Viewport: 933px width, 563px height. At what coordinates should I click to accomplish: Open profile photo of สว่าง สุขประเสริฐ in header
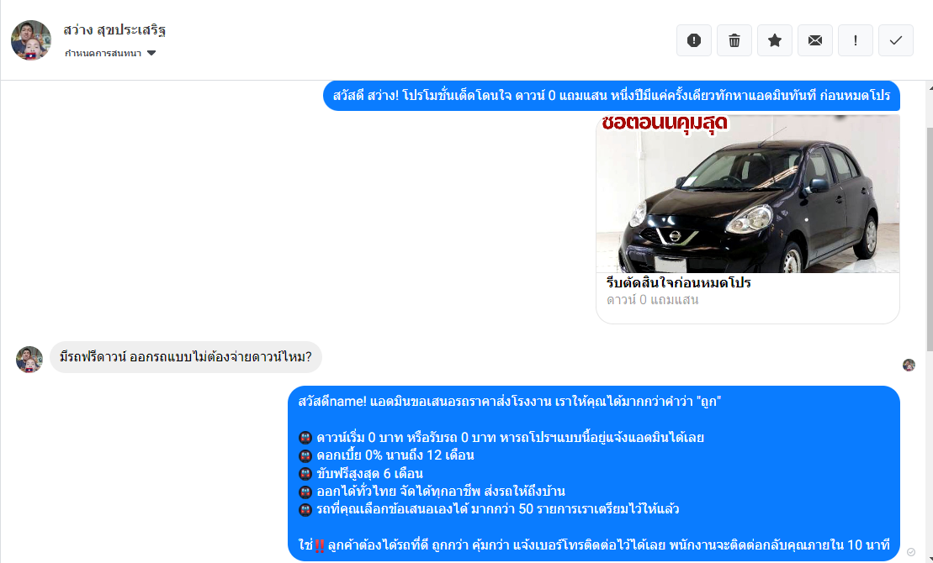[x=31, y=40]
